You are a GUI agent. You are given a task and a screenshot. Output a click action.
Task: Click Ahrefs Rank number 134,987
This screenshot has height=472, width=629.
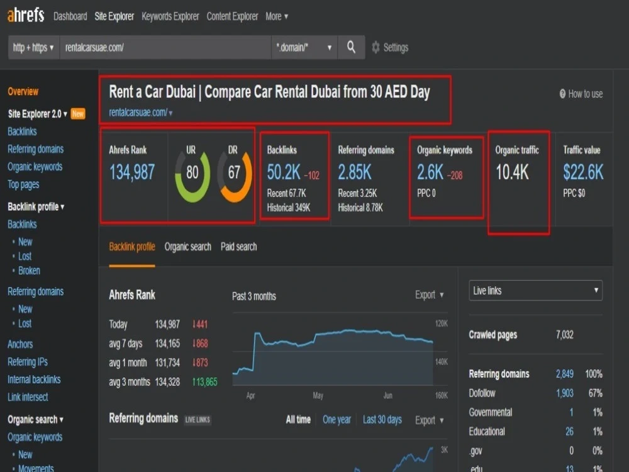click(132, 172)
